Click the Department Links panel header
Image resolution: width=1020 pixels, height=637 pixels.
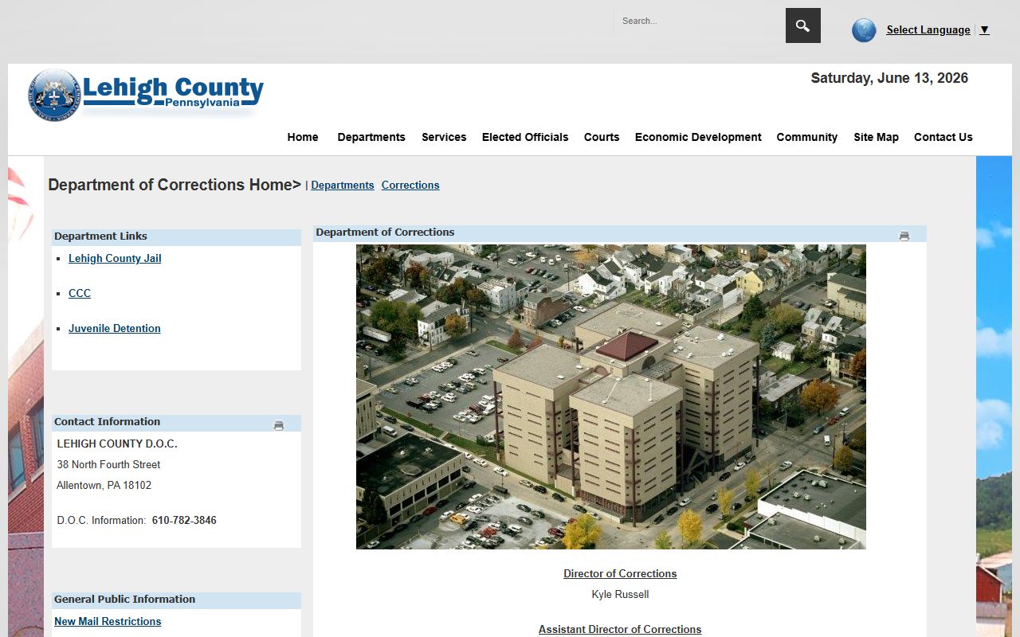click(x=176, y=236)
